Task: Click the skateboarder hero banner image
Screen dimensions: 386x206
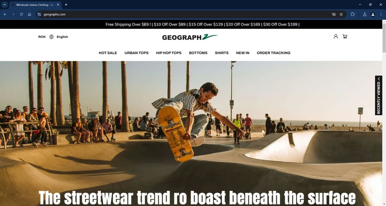Action: pyautogui.click(x=191, y=133)
